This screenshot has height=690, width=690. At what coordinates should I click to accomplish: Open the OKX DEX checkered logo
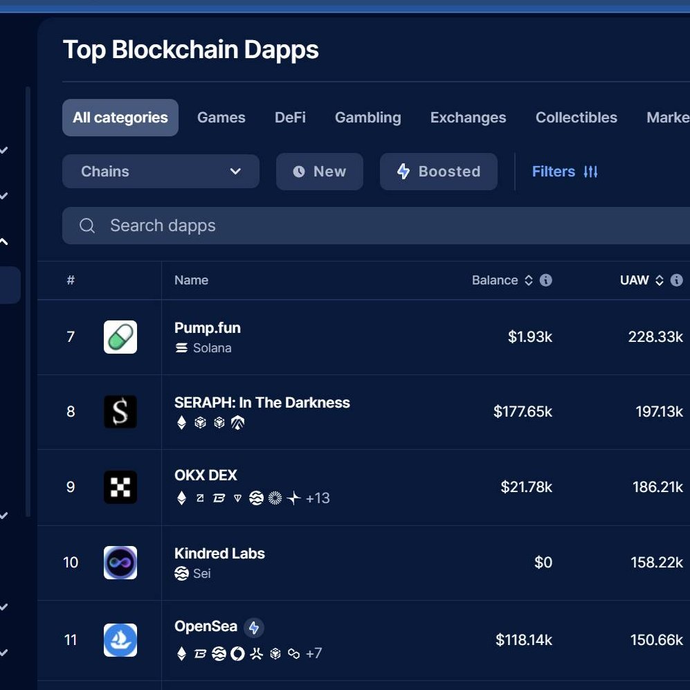120,487
